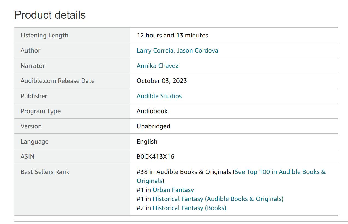
Task: Click the English language value
Action: (x=147, y=142)
